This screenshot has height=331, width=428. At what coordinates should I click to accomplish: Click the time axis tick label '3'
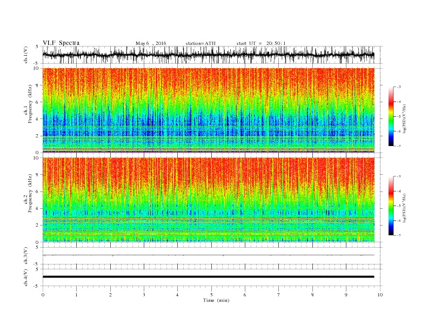[144, 295]
